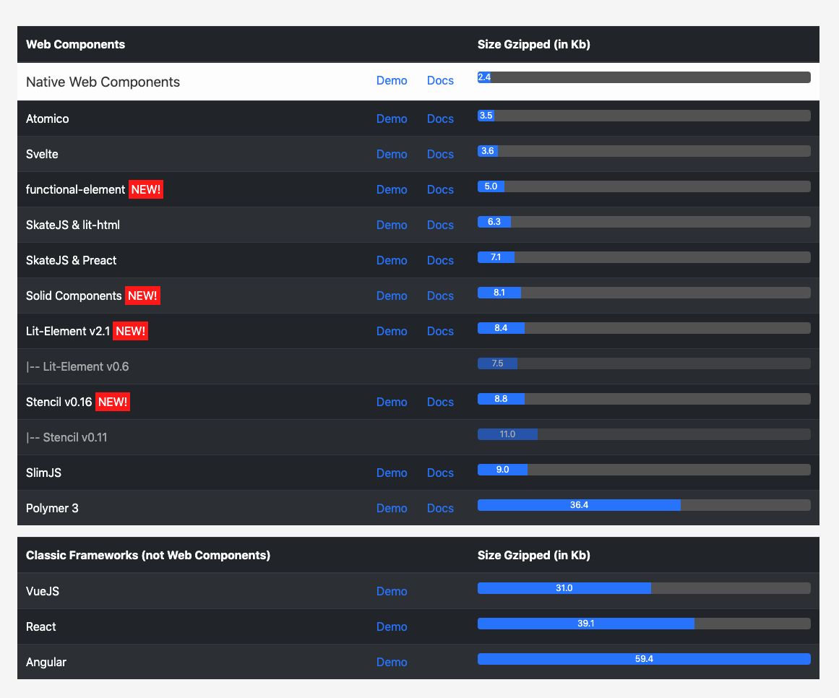Image resolution: width=839 pixels, height=698 pixels.
Task: Click the NEW! badge next to Solid Components
Action: 142,296
